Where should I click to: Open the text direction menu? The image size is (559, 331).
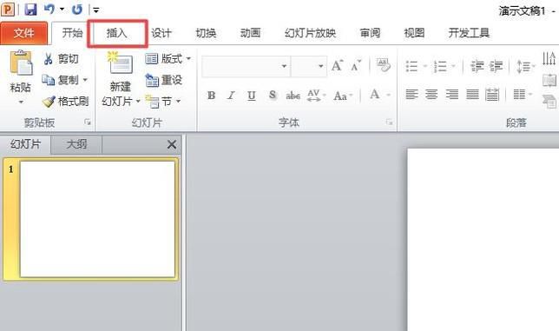point(549,58)
